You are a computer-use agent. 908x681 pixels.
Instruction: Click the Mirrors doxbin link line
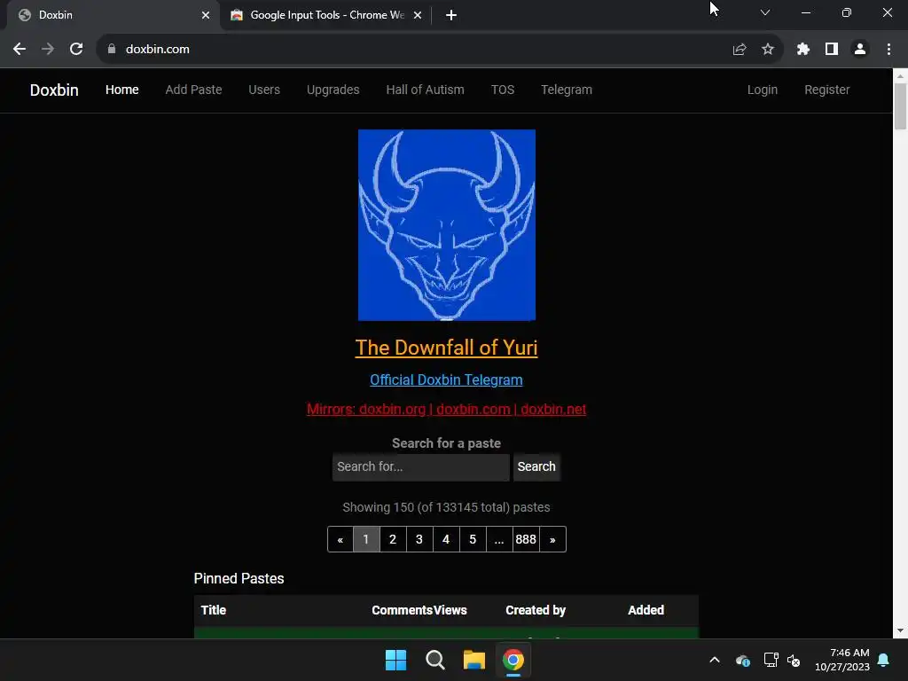(x=447, y=409)
